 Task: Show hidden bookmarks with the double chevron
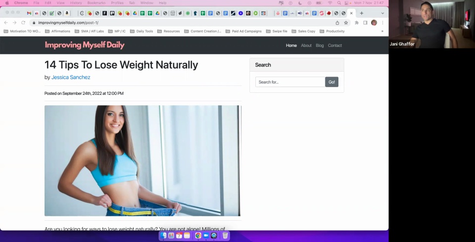(x=382, y=31)
